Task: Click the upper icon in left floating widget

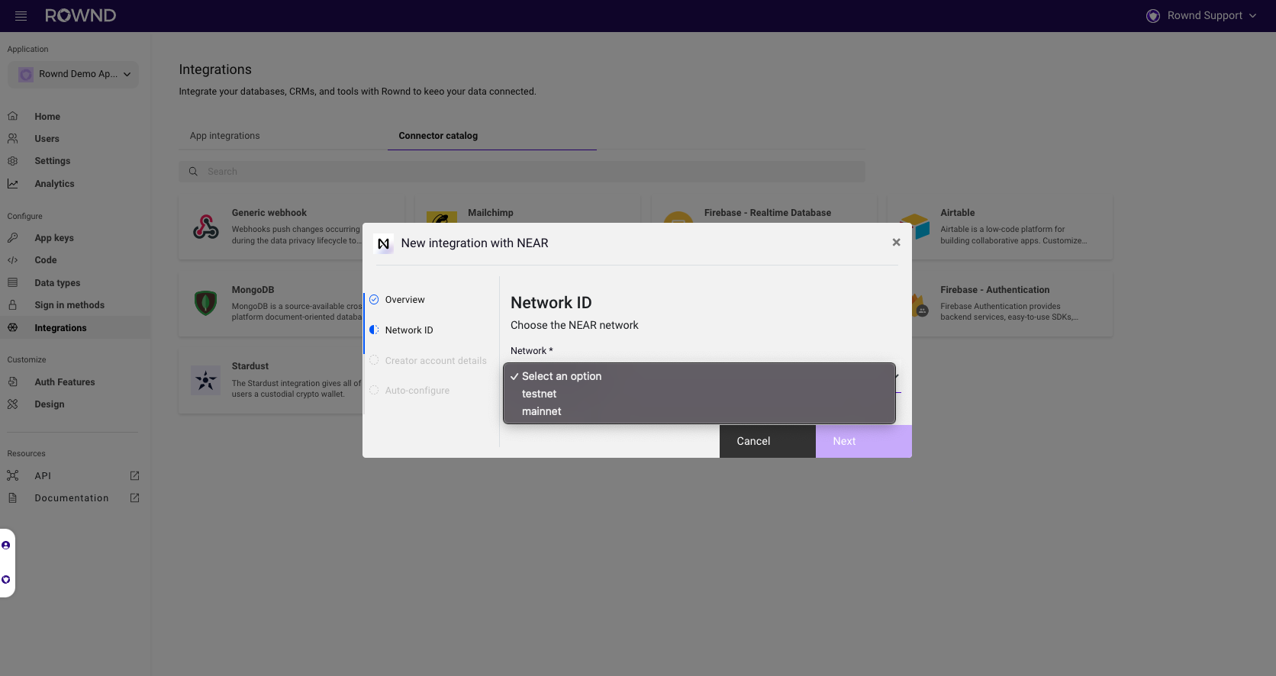Action: [x=6, y=546]
